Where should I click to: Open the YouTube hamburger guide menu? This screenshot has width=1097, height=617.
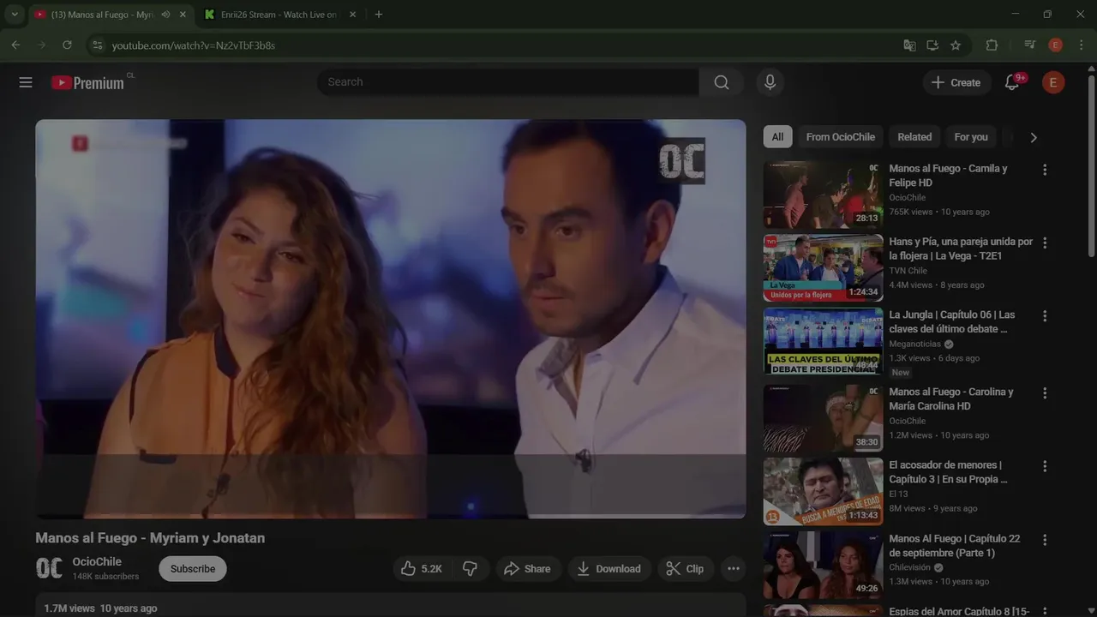(x=26, y=82)
